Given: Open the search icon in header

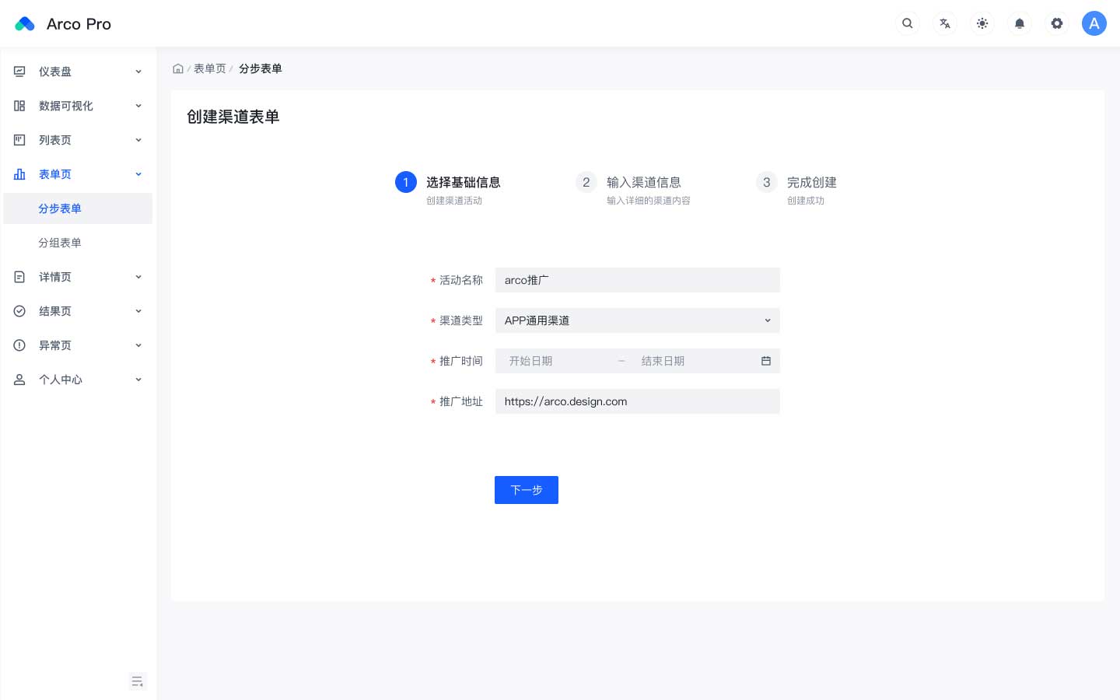Looking at the screenshot, I should pos(908,23).
